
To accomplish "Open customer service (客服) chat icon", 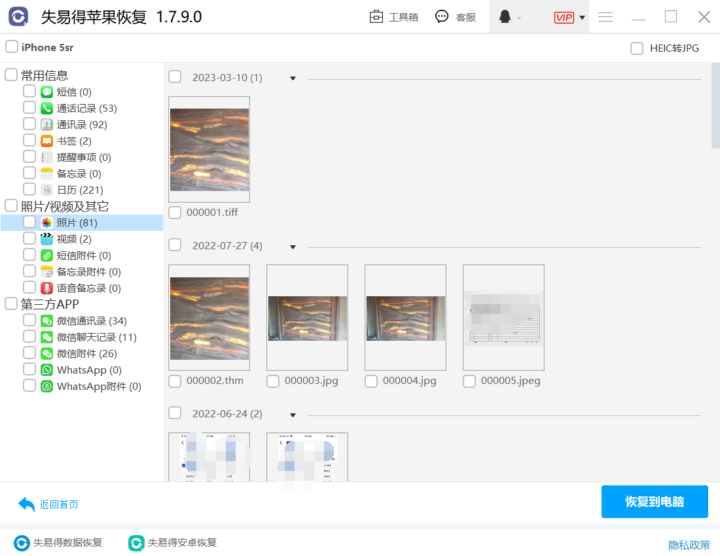I will (x=442, y=17).
